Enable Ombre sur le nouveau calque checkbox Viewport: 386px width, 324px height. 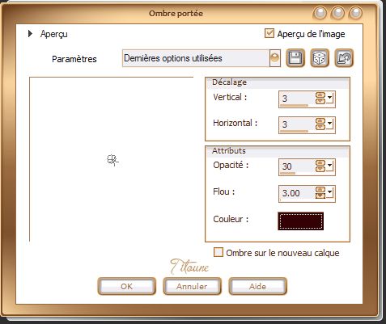pos(218,252)
